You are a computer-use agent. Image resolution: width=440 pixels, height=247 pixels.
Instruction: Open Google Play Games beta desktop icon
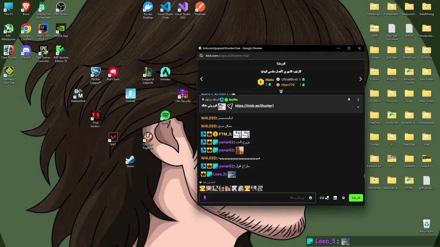pos(43,11)
